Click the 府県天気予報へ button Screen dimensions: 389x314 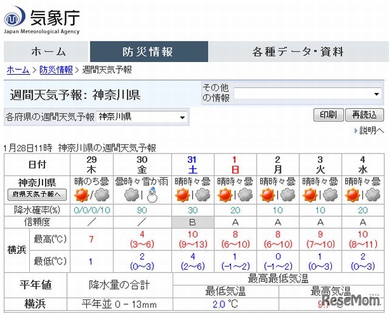36,195
